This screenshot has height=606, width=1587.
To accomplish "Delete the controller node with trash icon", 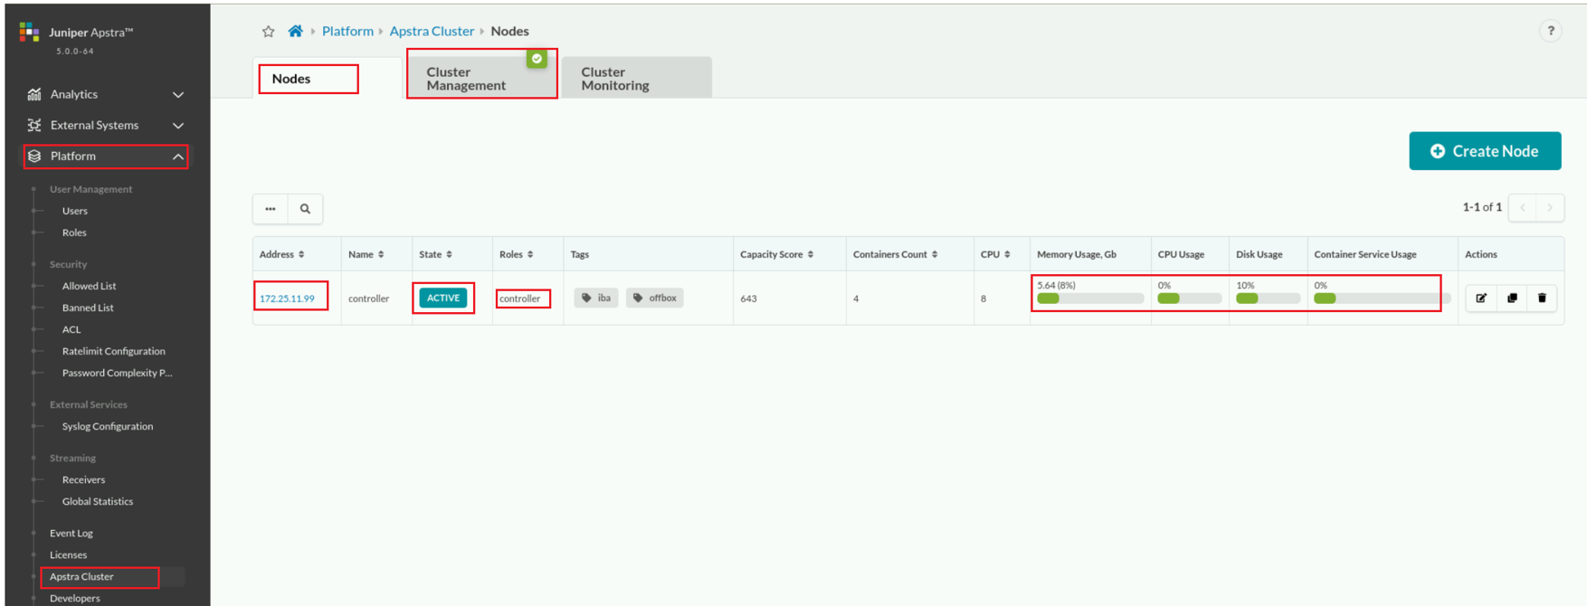I will [1542, 298].
